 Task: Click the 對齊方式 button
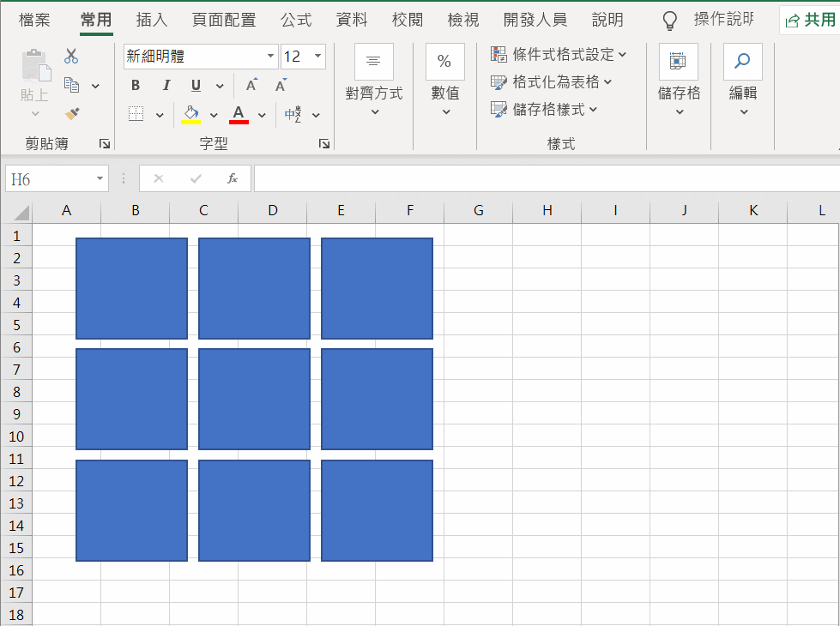[373, 81]
